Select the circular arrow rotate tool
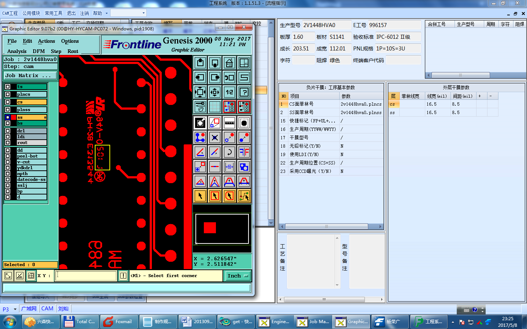This screenshot has height=329, width=527. click(x=229, y=152)
